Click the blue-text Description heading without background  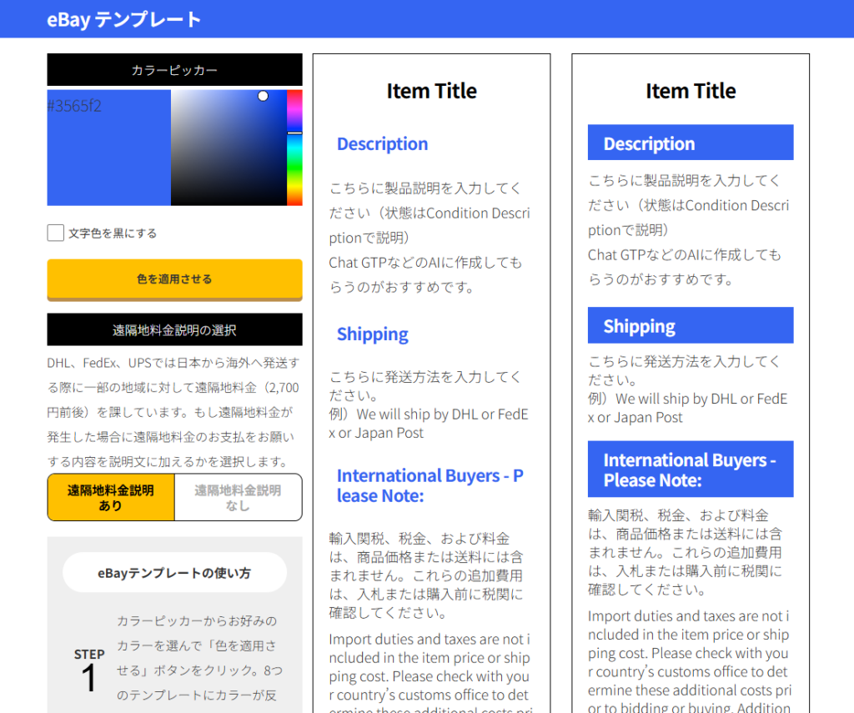382,144
